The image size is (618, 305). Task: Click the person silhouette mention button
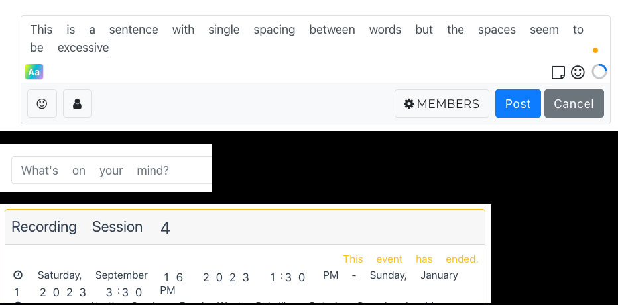coord(77,103)
